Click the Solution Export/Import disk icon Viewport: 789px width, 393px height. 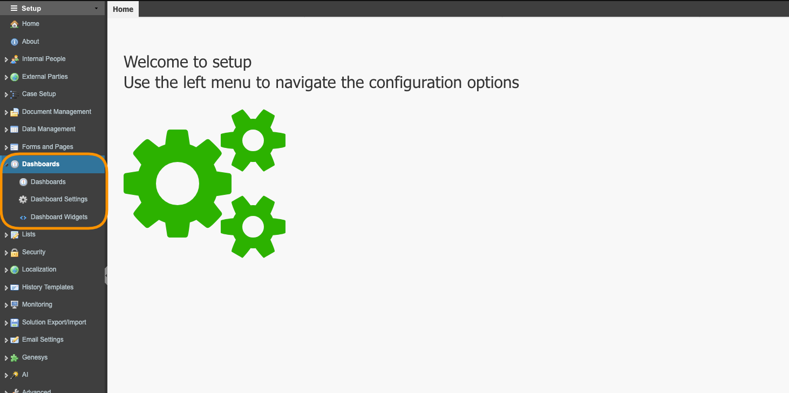(15, 322)
